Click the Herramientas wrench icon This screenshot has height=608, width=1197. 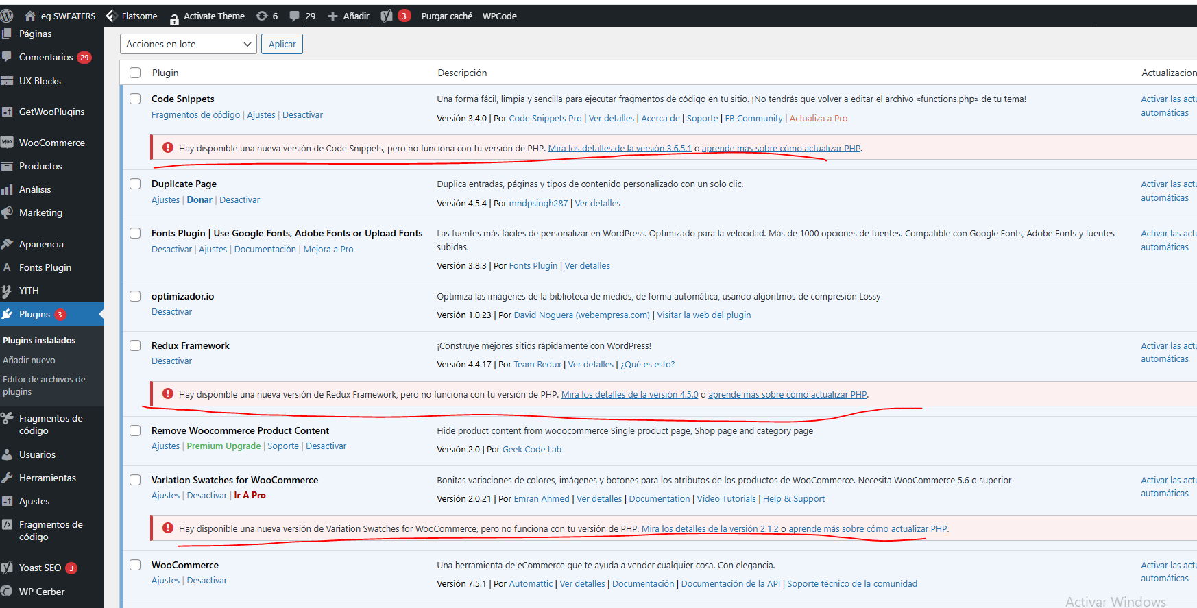coord(7,478)
